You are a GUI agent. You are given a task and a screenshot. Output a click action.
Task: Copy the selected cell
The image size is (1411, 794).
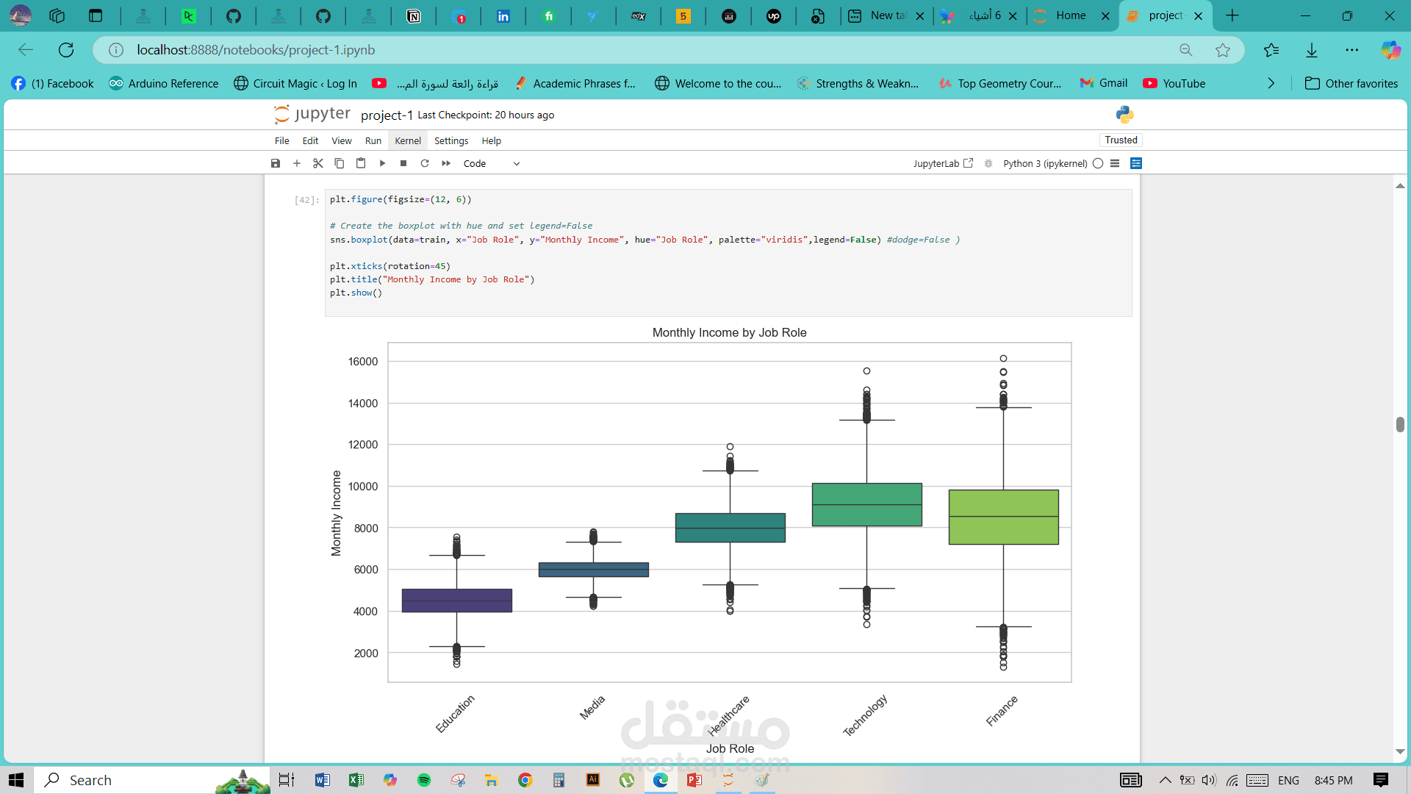pos(340,163)
